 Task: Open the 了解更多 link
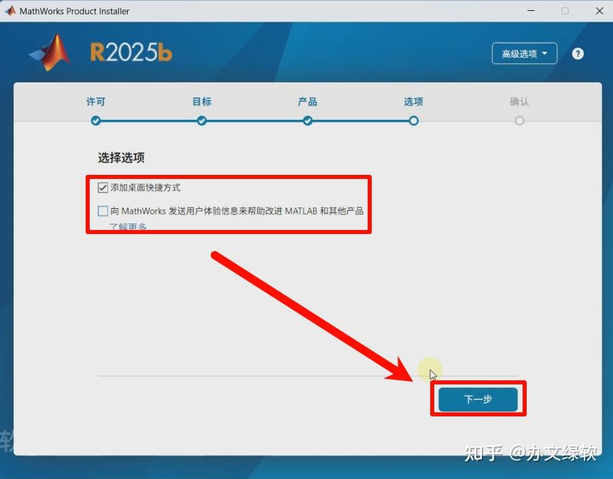(x=128, y=227)
